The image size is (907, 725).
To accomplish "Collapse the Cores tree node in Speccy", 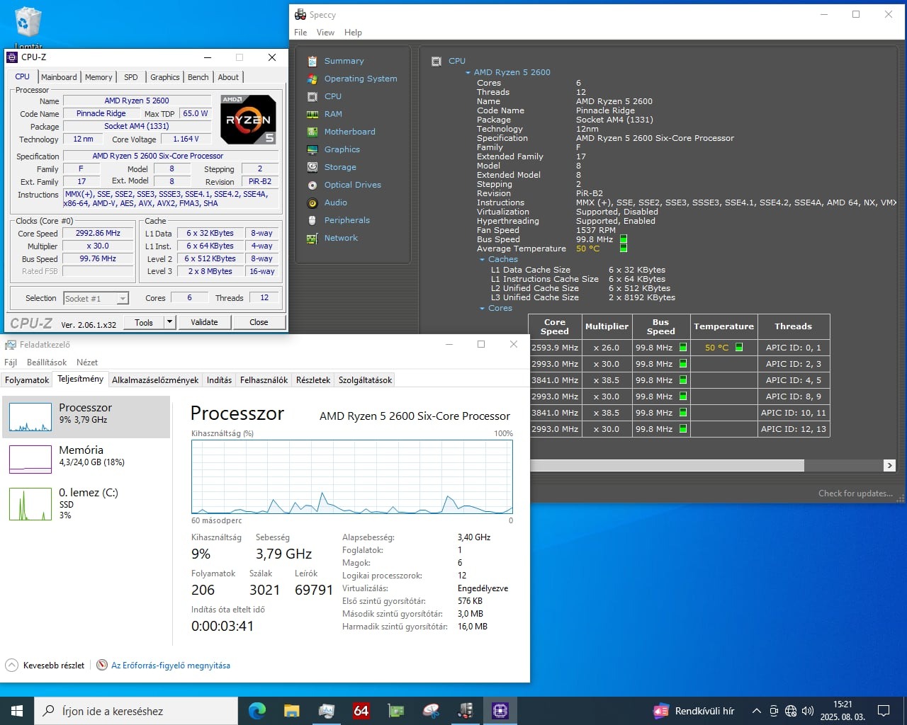I will [482, 309].
